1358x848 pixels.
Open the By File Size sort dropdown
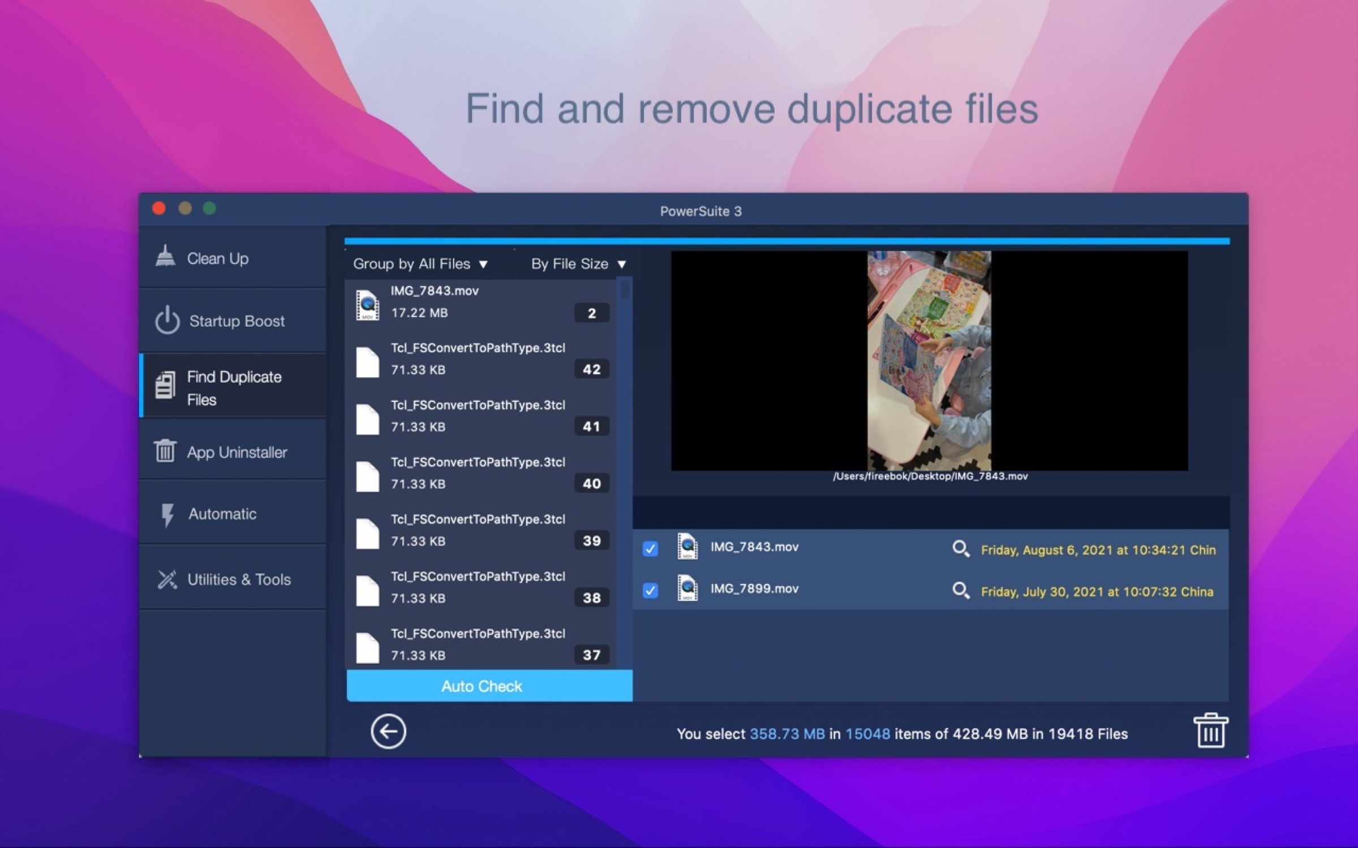578,264
